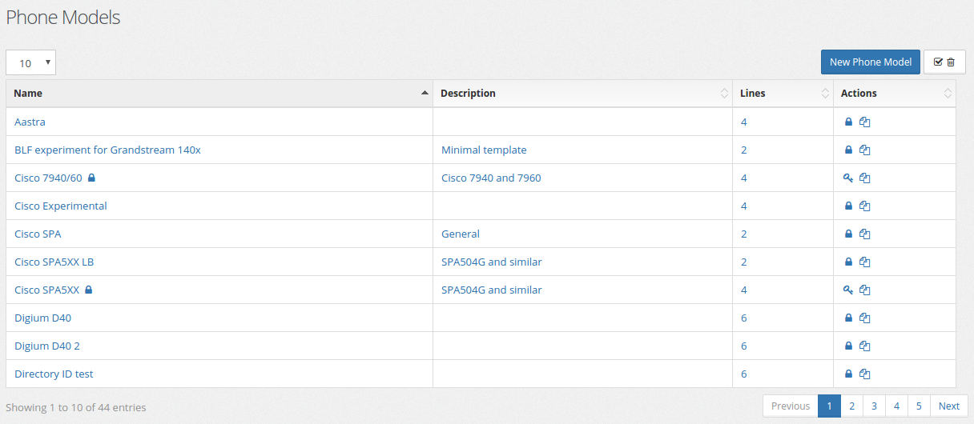Click lock icon in Digium D40 2 row
Image resolution: width=974 pixels, height=424 pixels.
point(848,346)
